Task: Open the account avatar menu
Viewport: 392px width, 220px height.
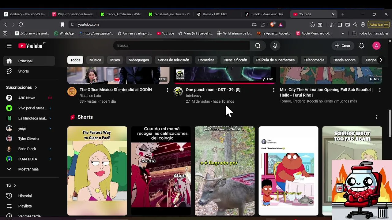Action: [x=376, y=46]
